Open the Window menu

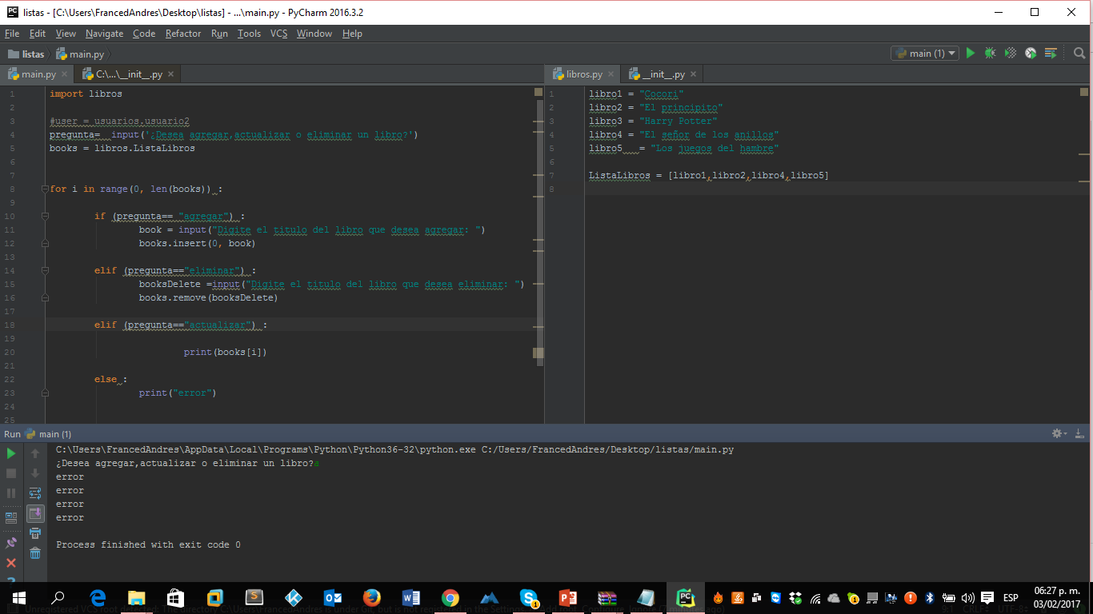click(x=314, y=34)
